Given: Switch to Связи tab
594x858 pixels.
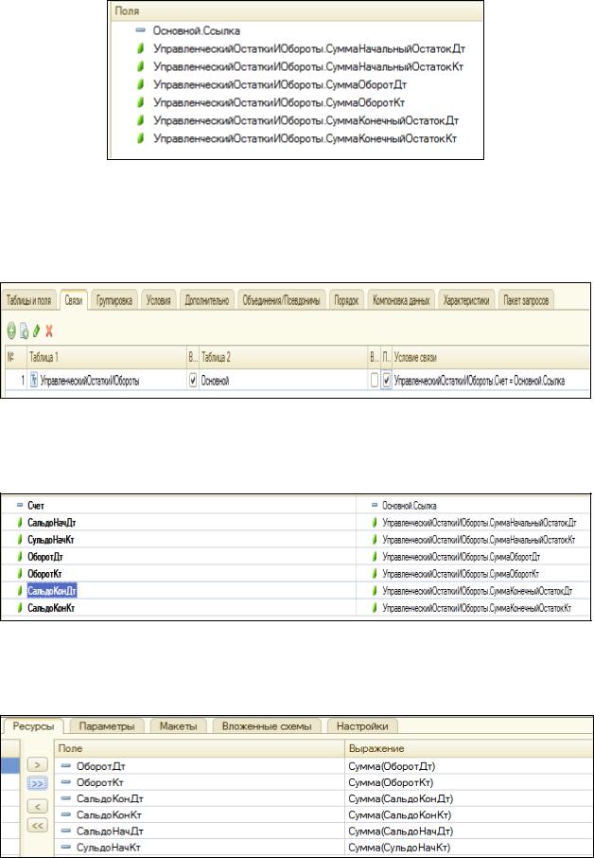Looking at the screenshot, I should [x=73, y=300].
